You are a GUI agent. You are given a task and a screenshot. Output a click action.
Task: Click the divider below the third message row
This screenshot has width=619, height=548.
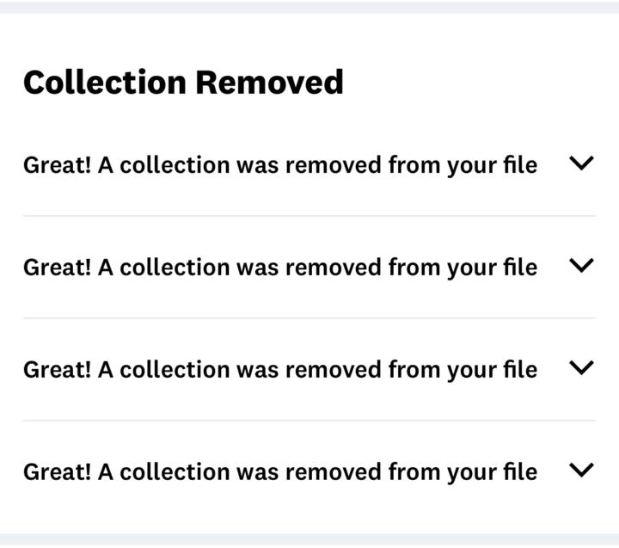click(309, 421)
